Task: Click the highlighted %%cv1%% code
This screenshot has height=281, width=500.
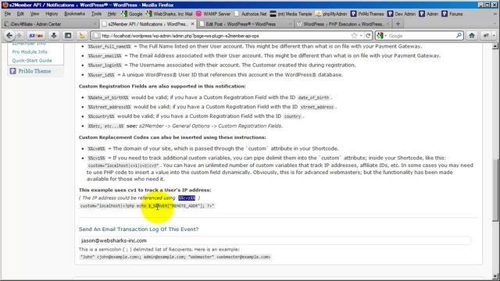Action: 187,197
